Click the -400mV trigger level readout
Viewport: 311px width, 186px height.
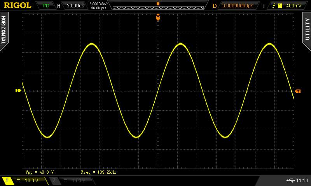coord(292,6)
